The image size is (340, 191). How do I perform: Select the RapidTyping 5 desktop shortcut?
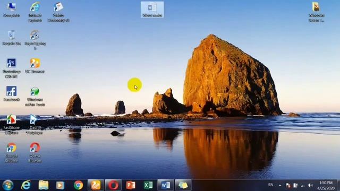coord(35,40)
